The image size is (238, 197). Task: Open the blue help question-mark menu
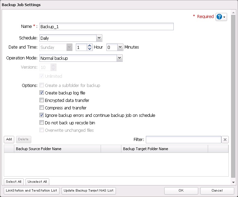[221, 17]
